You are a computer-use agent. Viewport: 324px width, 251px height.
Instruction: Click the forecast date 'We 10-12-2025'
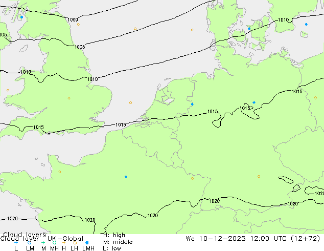point(216,239)
